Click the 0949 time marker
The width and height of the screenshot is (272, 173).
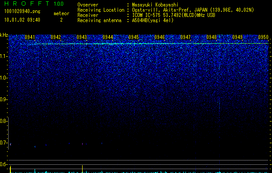[x=237, y=37]
